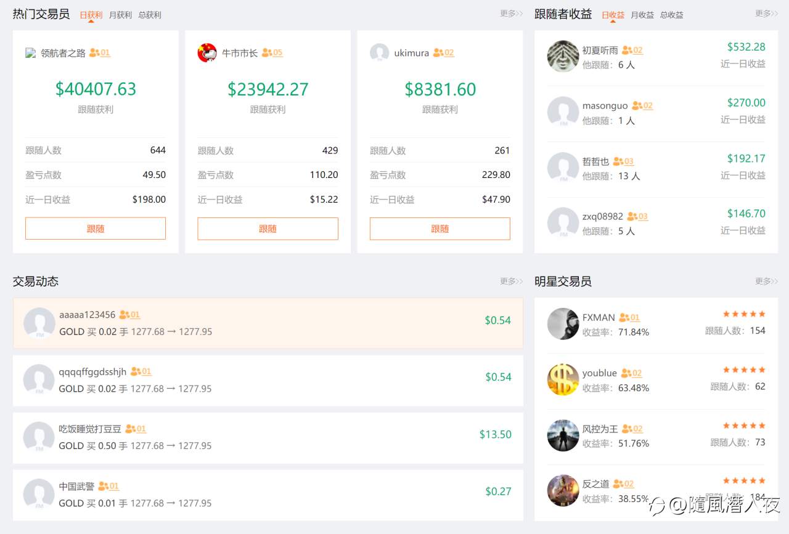This screenshot has height=534, width=789.
Task: Click the $8381.60 profit figure
Action: 440,89
